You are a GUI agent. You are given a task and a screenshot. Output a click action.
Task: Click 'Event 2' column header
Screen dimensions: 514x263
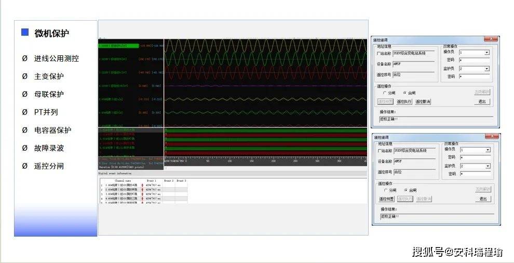click(x=169, y=181)
